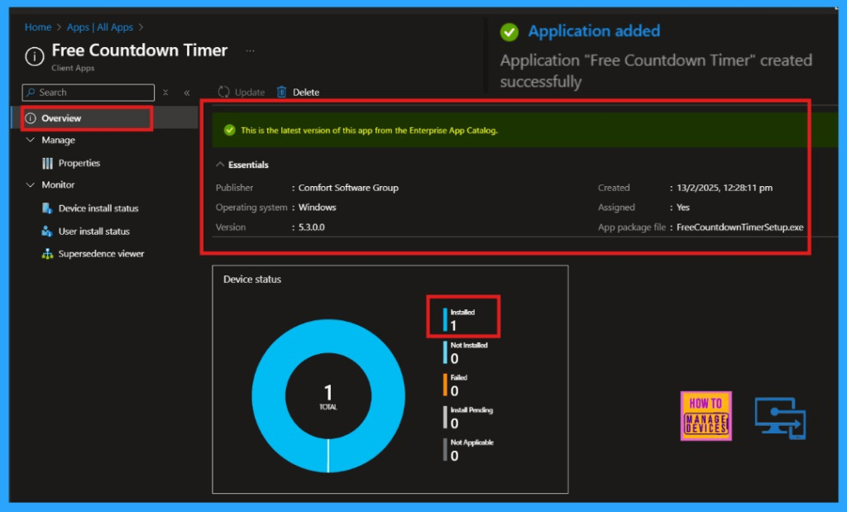Viewport: 847px width, 512px height.
Task: Click the Failed legend entry
Action: (x=456, y=385)
